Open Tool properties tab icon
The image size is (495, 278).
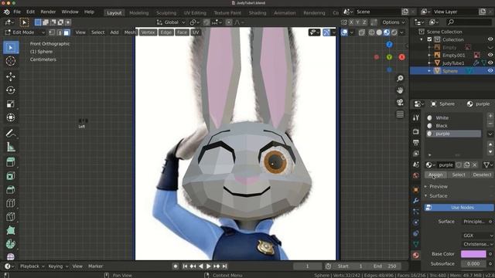point(416,118)
